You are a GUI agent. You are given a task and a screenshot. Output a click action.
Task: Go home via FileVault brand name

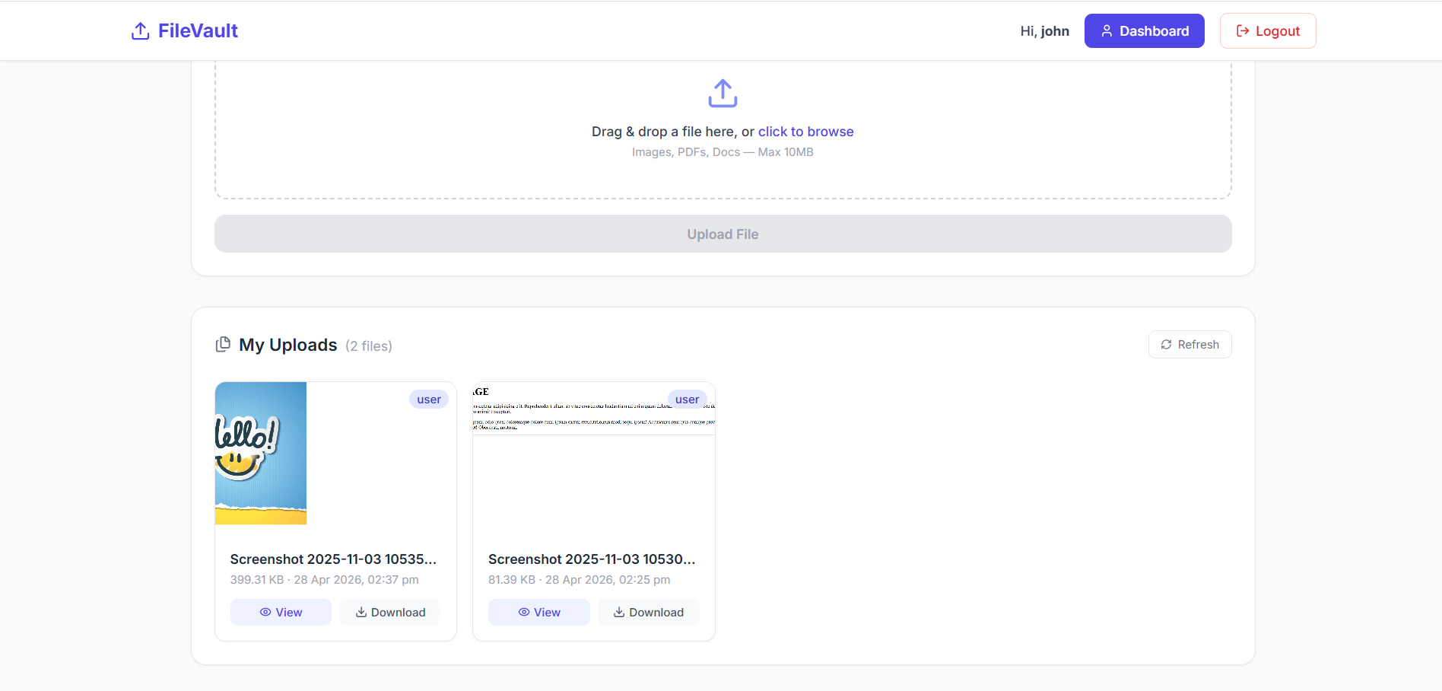pos(198,31)
